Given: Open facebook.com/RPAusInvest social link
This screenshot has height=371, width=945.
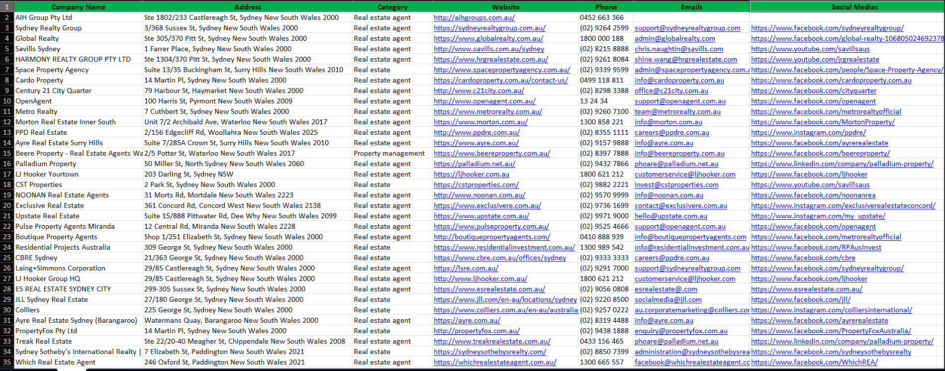Looking at the screenshot, I should coord(816,247).
